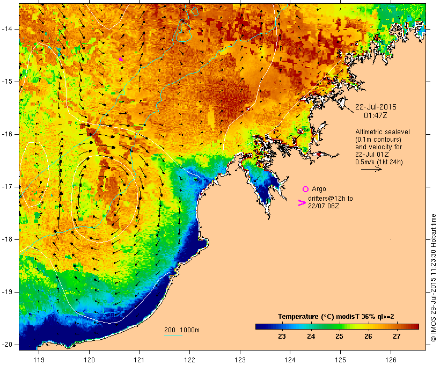This screenshot has height=365, width=440.
Task: Click the 27 label under the colorbar
Action: pyautogui.click(x=397, y=336)
